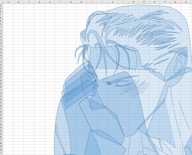Image resolution: width=192 pixels, height=155 pixels.
Task: Select column B header
Action: pyautogui.click(x=18, y=2)
